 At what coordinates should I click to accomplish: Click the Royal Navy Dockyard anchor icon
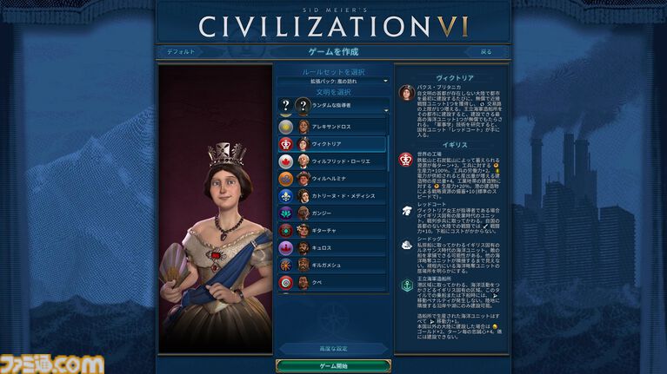(x=407, y=285)
